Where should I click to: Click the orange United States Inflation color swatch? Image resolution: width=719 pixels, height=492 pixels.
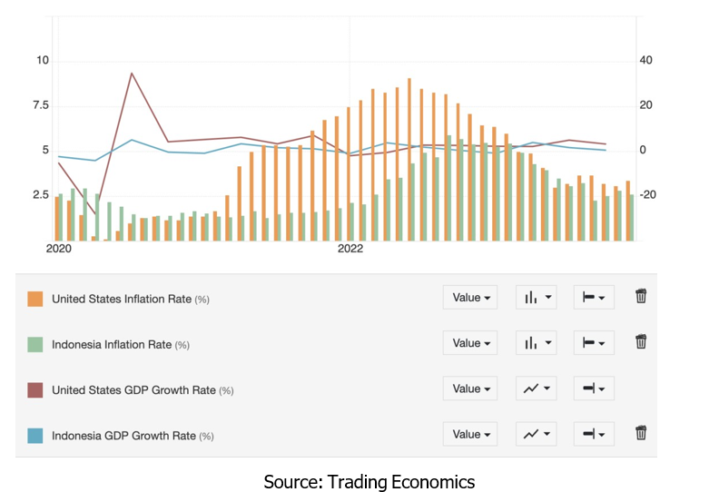35,299
